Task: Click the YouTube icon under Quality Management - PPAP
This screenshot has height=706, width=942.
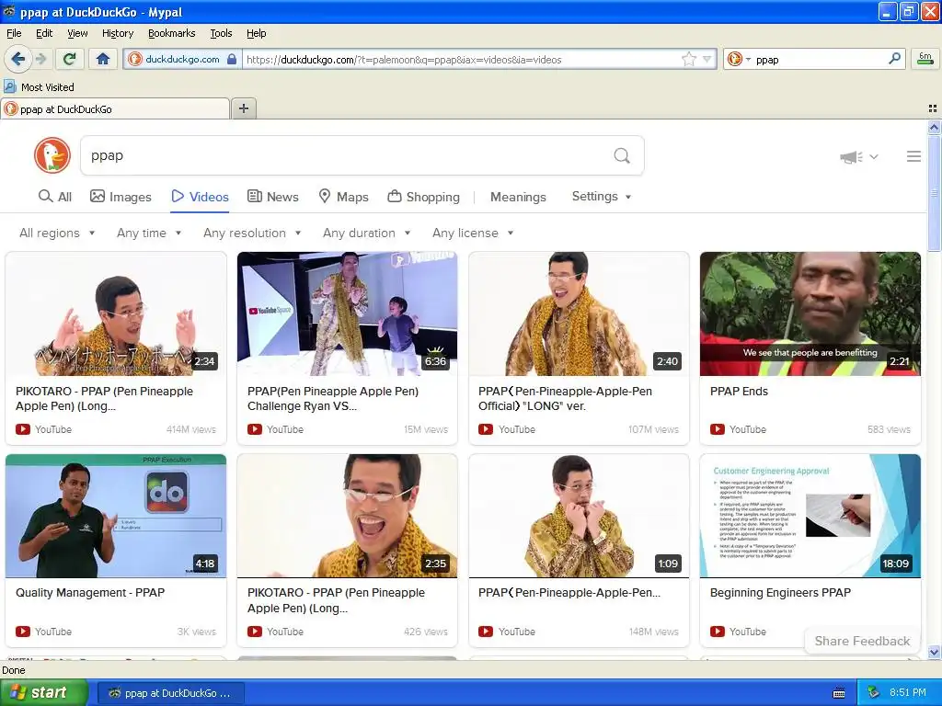Action: pyautogui.click(x=23, y=632)
